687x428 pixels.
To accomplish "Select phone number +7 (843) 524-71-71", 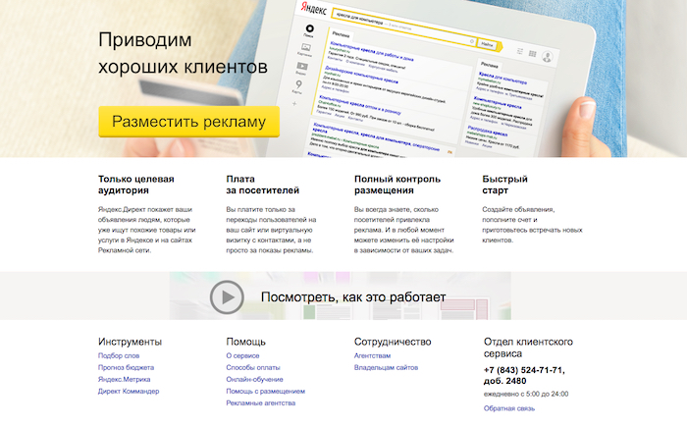I will point(524,370).
